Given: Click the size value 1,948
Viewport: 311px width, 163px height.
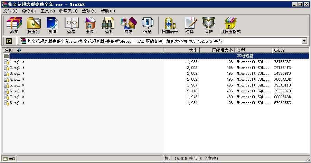Looking at the screenshot, I should point(192,97).
